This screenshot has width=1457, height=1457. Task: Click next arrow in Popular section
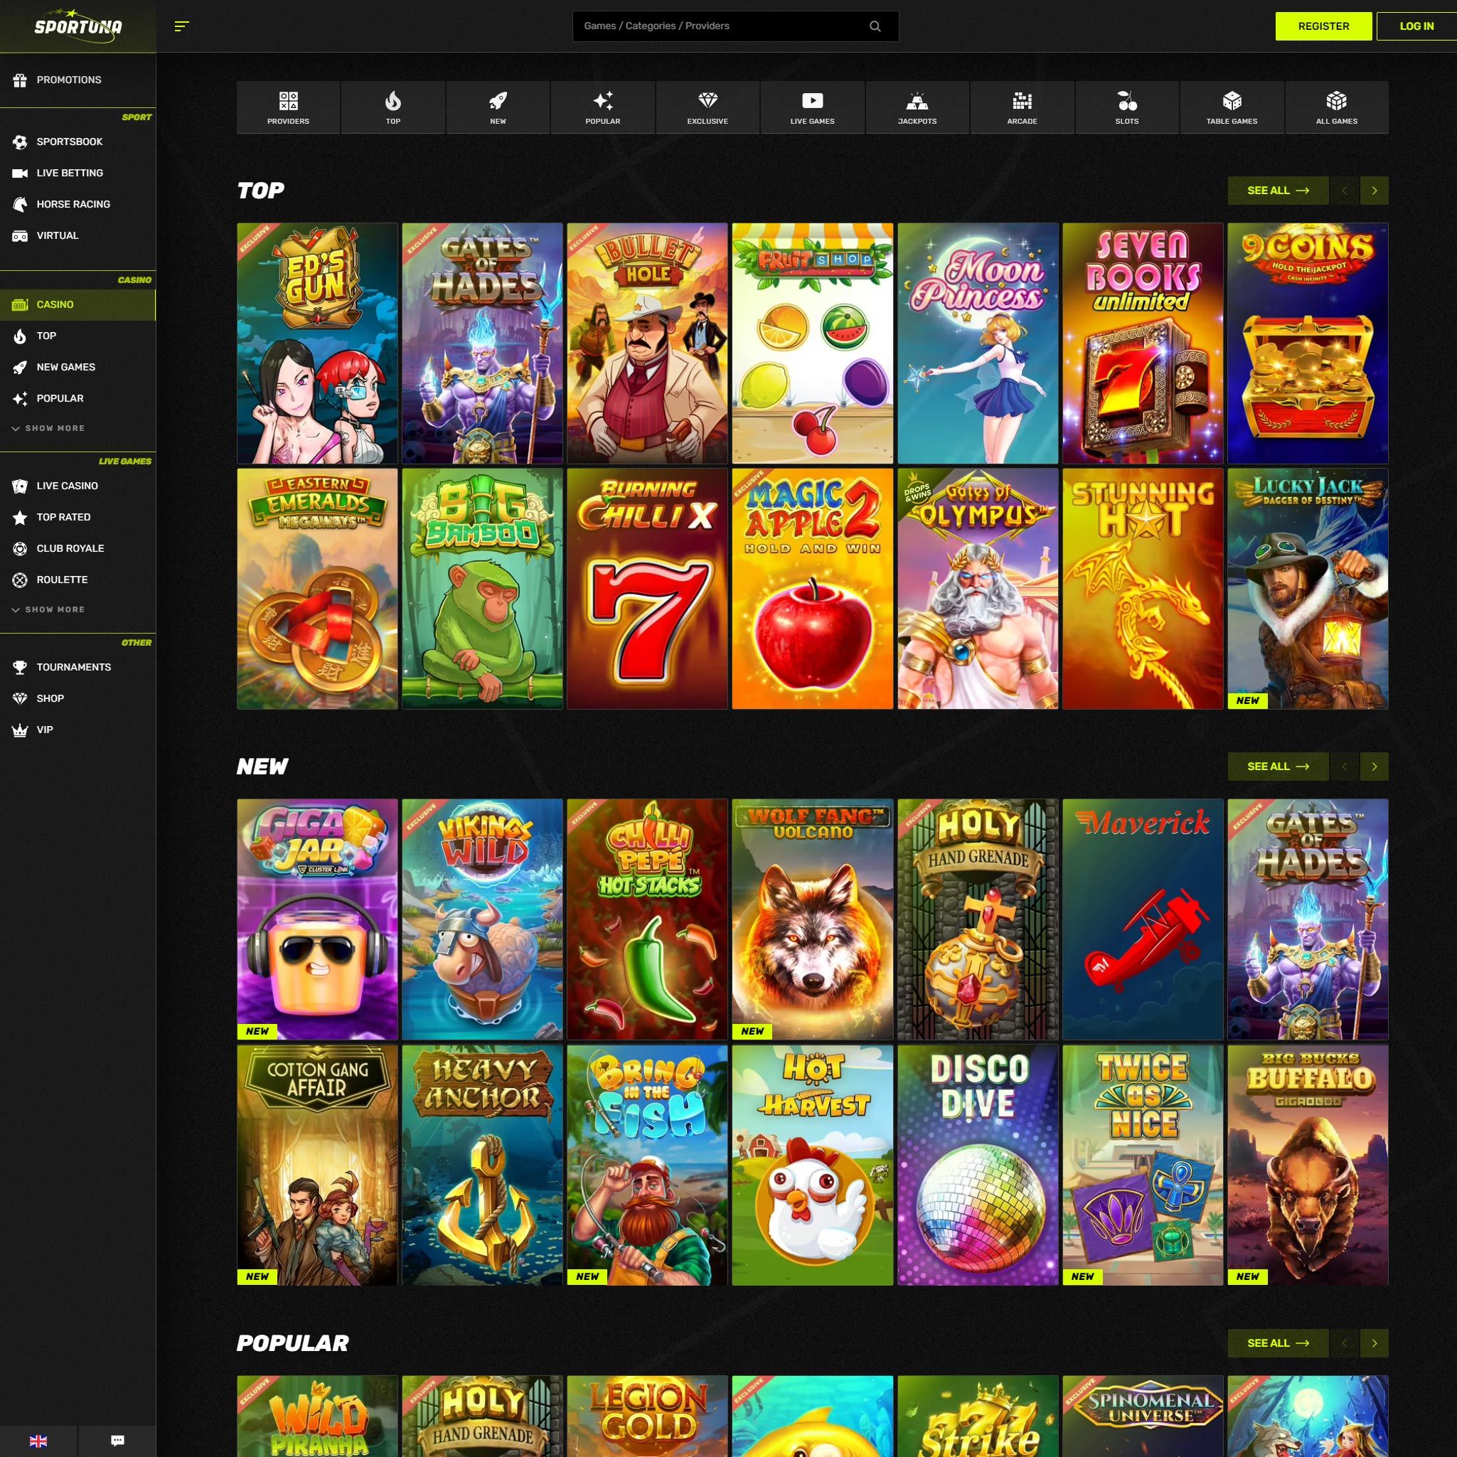1374,1343
